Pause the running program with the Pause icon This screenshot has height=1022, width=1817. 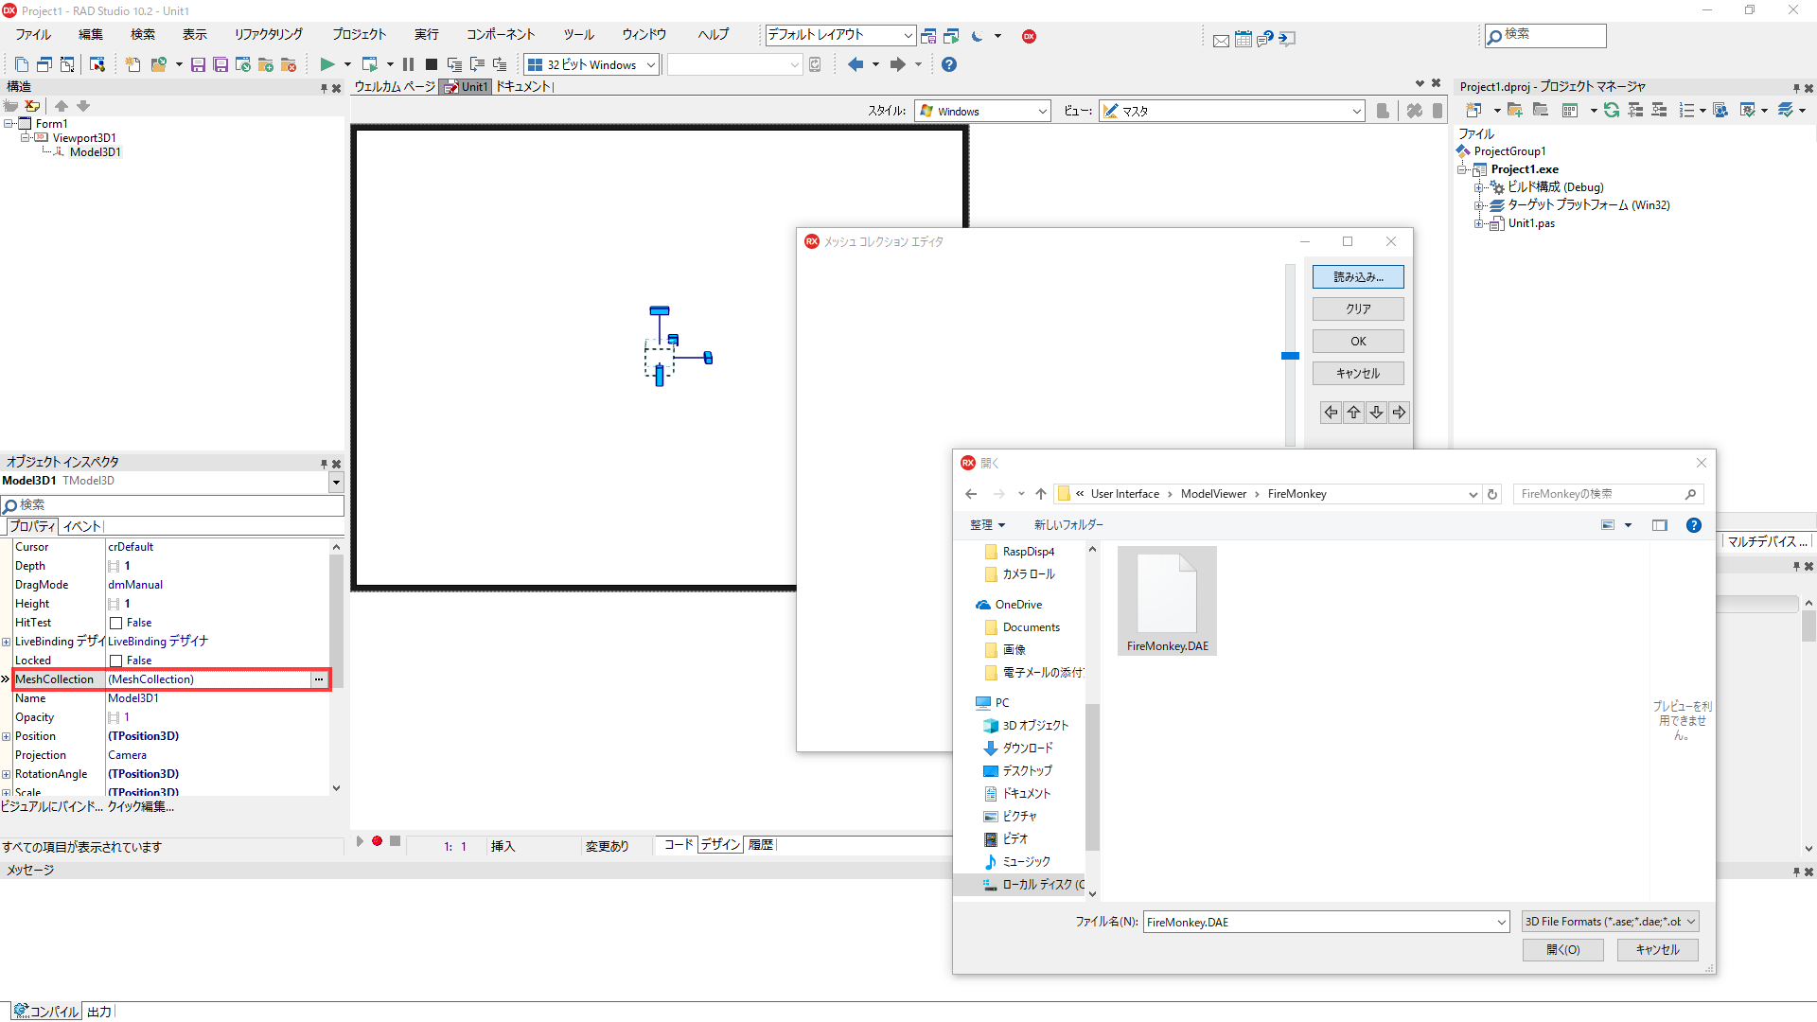coord(408,64)
